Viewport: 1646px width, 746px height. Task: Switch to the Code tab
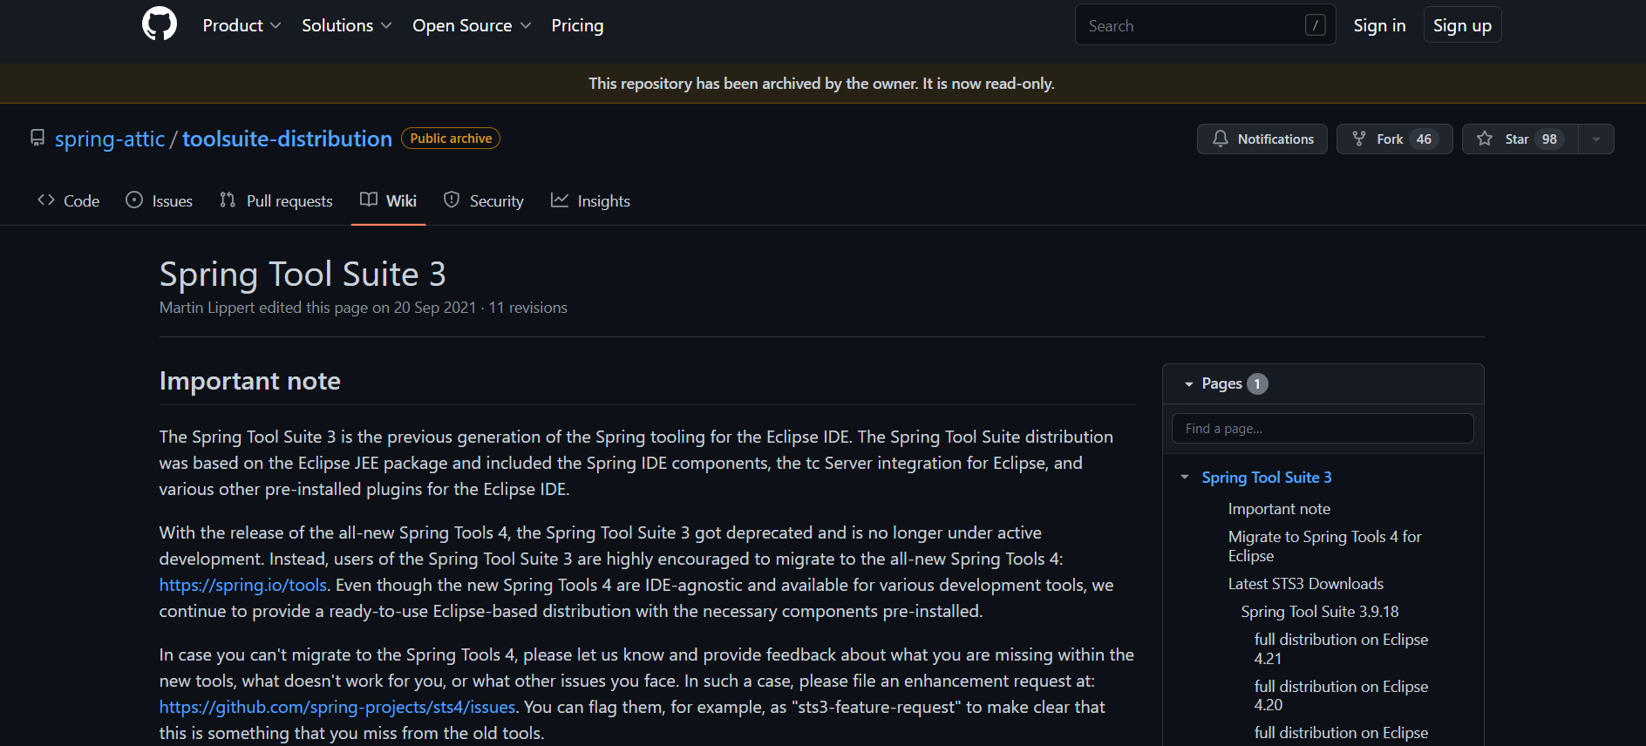pyautogui.click(x=69, y=201)
